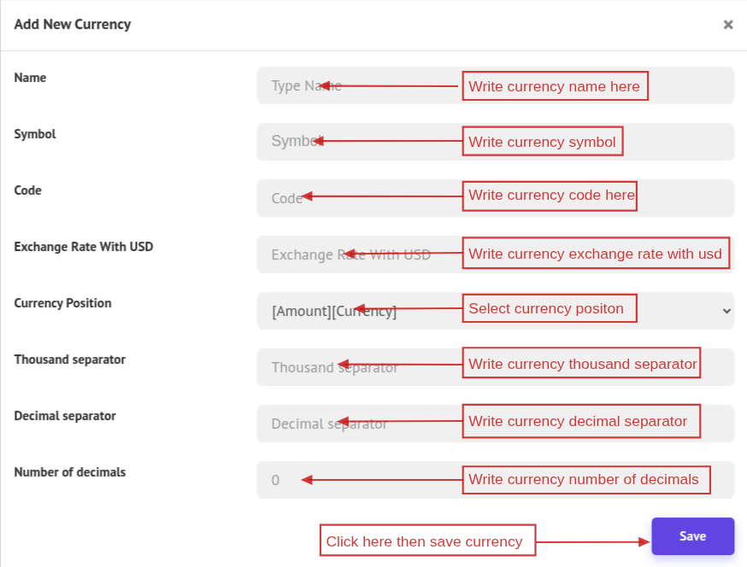Click the "Decimal separator" label
The height and width of the screenshot is (567, 747).
(65, 416)
